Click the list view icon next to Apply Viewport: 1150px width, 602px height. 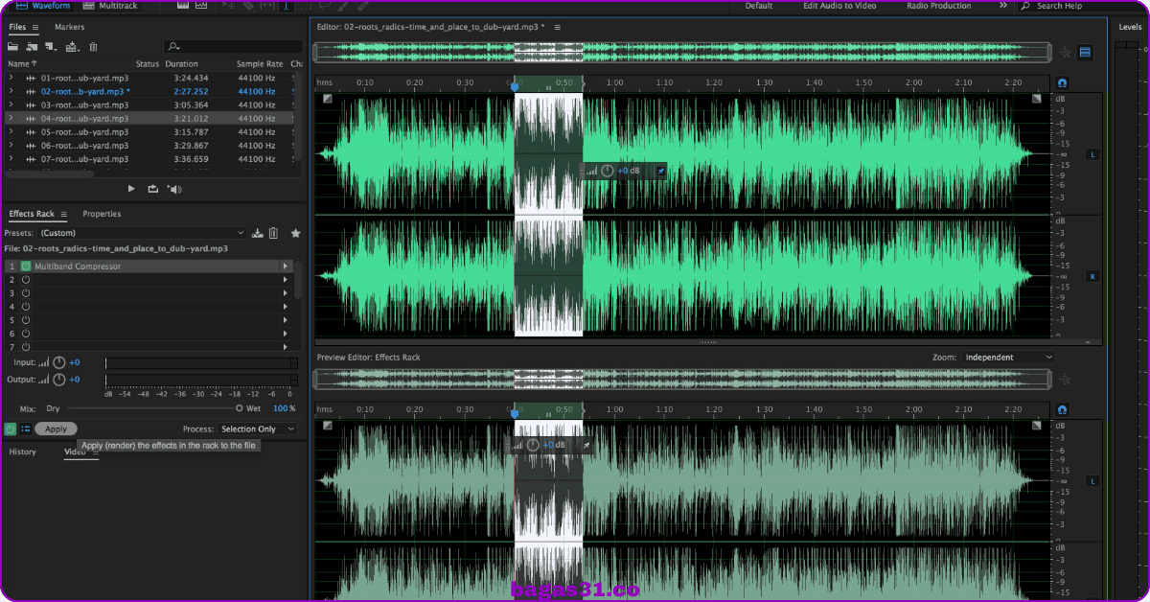pos(26,429)
